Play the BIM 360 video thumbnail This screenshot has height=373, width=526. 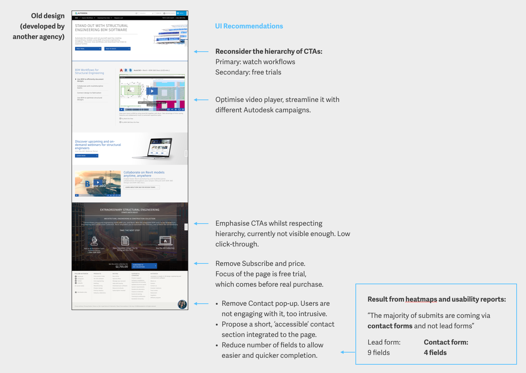[98, 182]
